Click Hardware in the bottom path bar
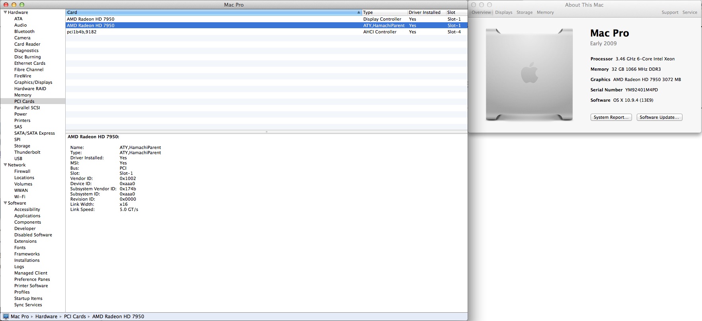The image size is (702, 321). (46, 317)
